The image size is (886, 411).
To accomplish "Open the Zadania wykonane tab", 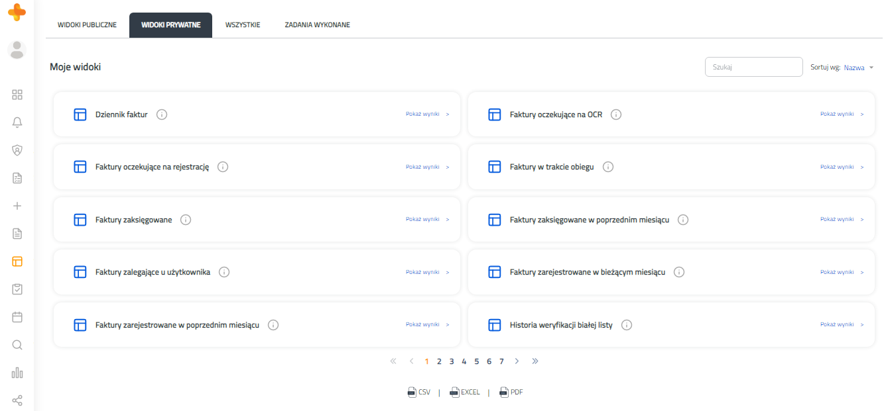I will tap(318, 25).
